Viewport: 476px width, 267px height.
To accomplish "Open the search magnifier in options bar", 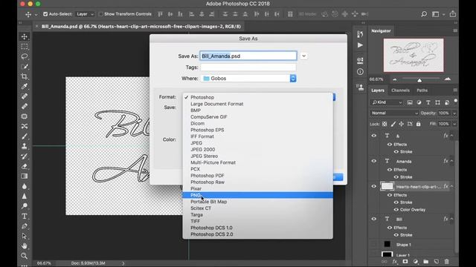I will 424,14.
